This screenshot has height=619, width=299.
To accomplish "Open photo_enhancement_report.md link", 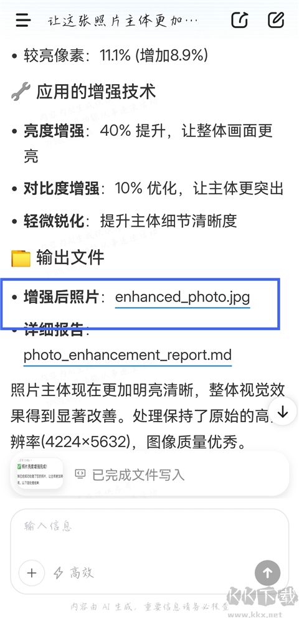I will click(127, 355).
